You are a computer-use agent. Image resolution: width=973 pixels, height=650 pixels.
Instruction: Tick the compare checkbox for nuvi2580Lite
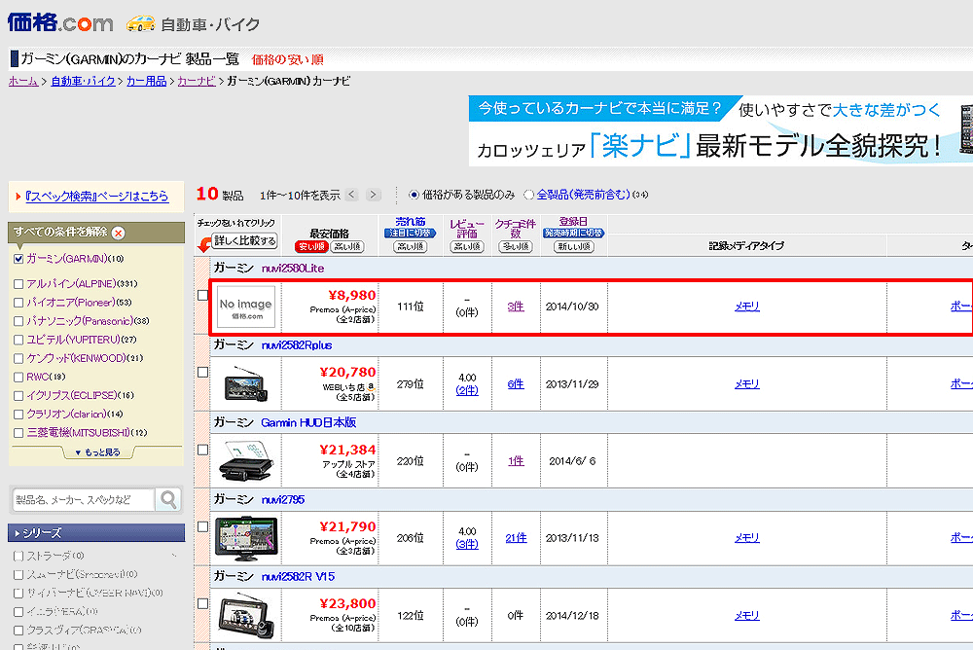(x=202, y=295)
